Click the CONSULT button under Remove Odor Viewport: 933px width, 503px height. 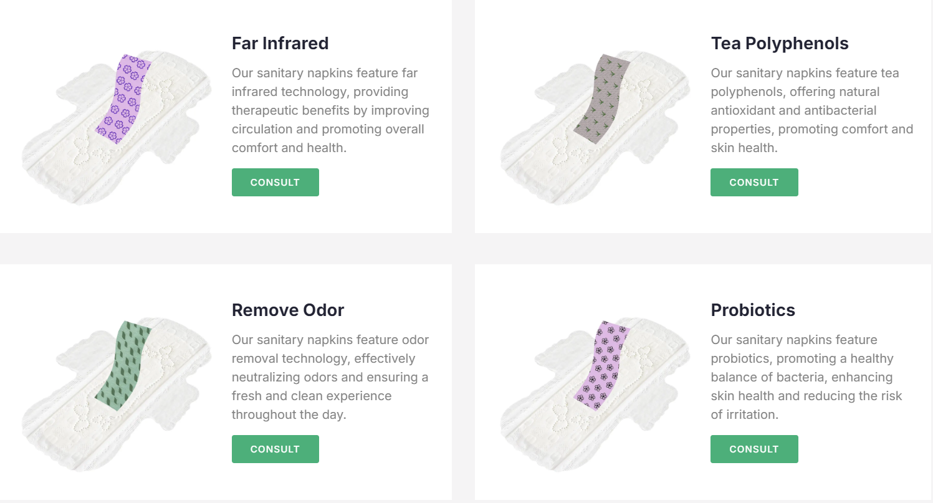coord(275,449)
